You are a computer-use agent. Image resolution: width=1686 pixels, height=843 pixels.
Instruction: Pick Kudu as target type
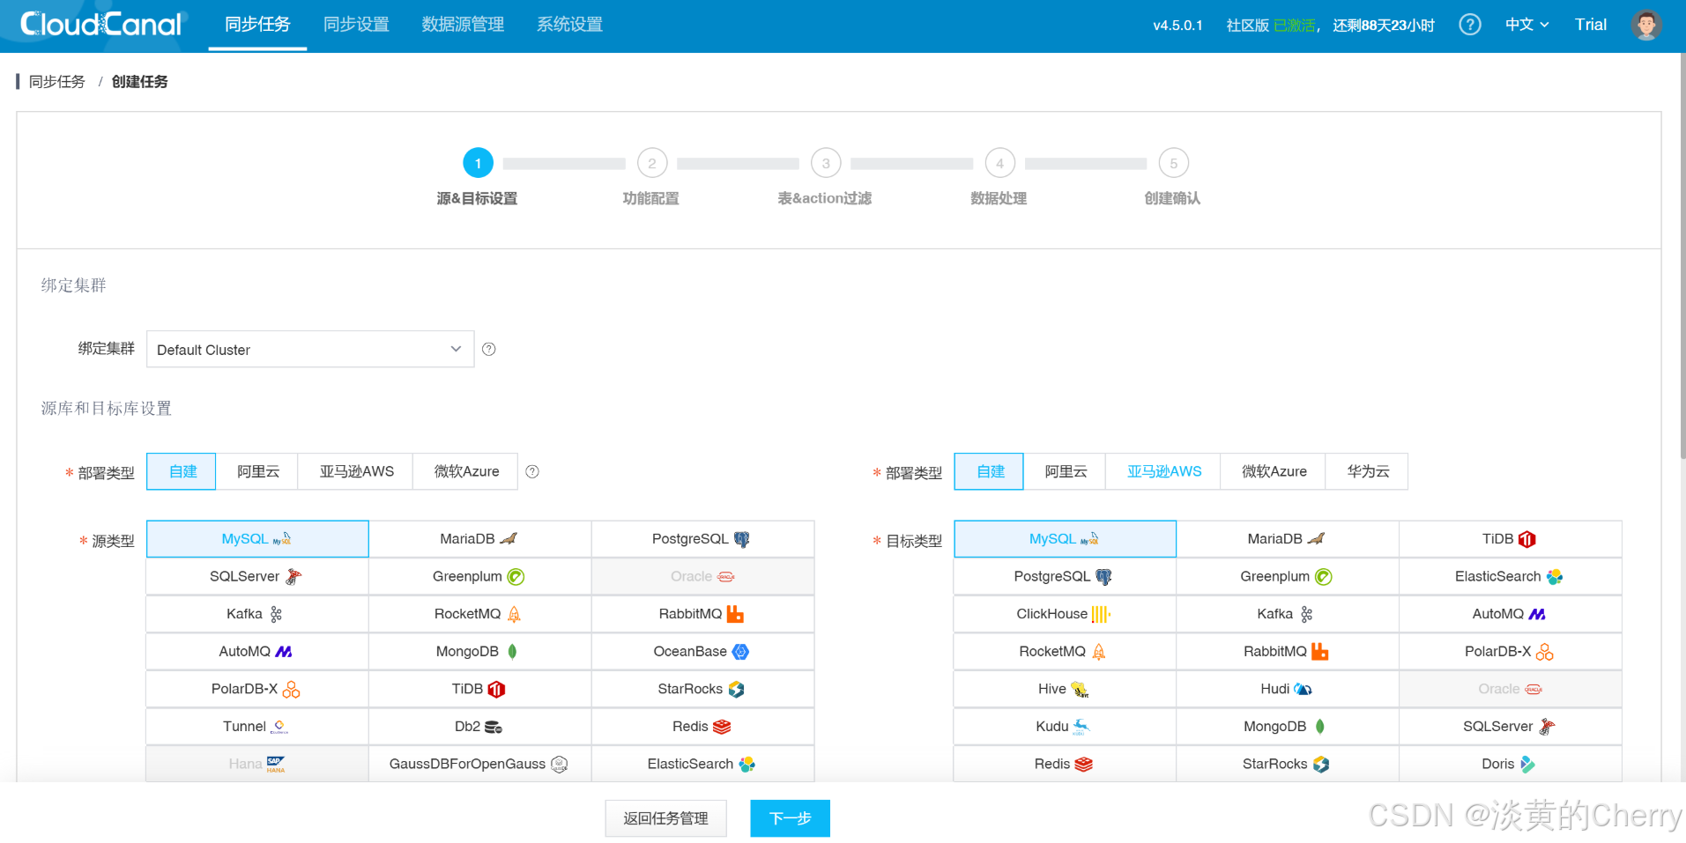(1065, 727)
